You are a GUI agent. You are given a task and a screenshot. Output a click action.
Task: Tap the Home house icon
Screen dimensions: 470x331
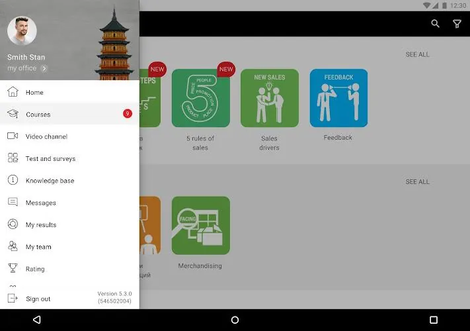click(13, 92)
